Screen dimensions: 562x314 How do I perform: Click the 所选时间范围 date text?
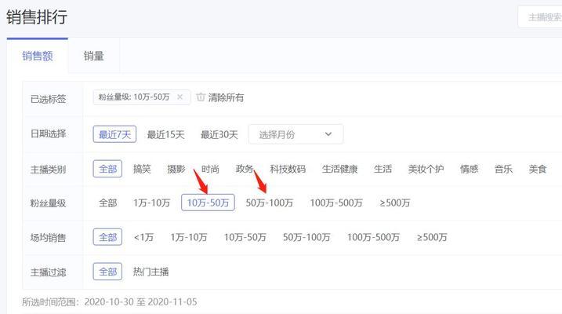coord(109,301)
